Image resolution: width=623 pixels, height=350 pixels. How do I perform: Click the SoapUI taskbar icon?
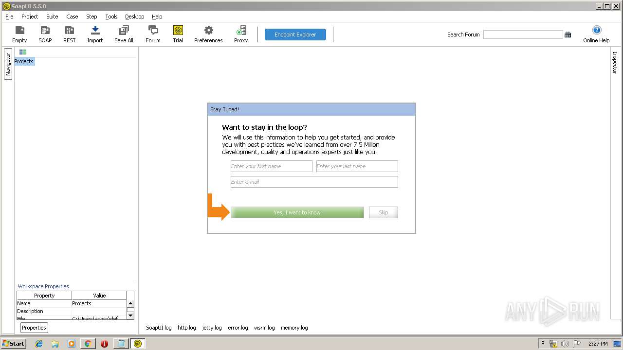pos(138,344)
